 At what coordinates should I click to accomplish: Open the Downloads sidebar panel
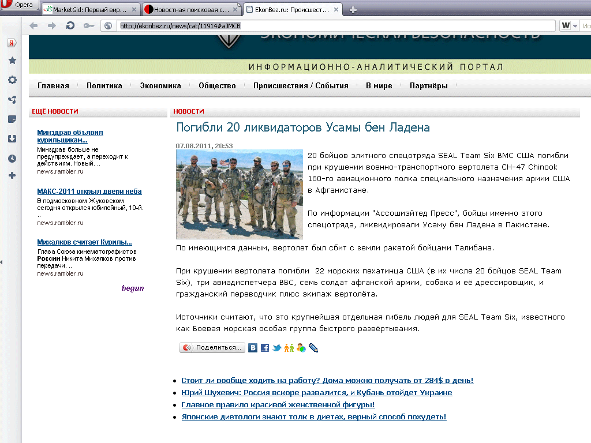click(12, 138)
